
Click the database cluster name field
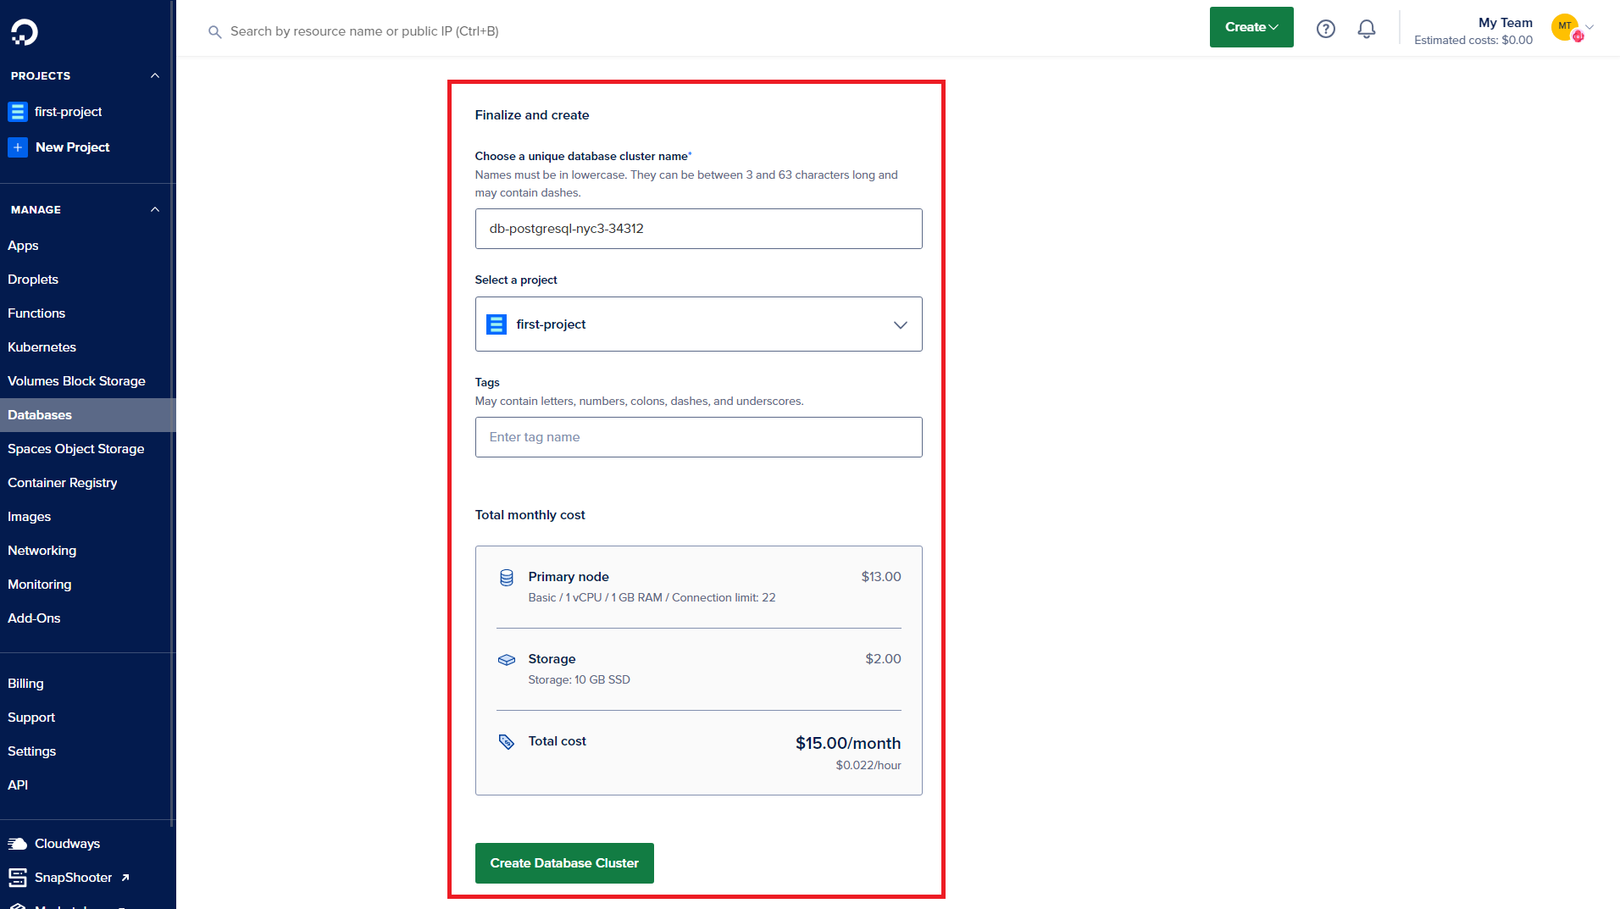click(x=698, y=229)
